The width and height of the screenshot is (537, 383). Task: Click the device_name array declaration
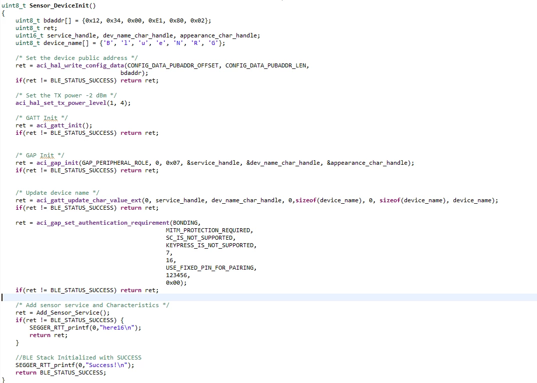click(x=120, y=43)
